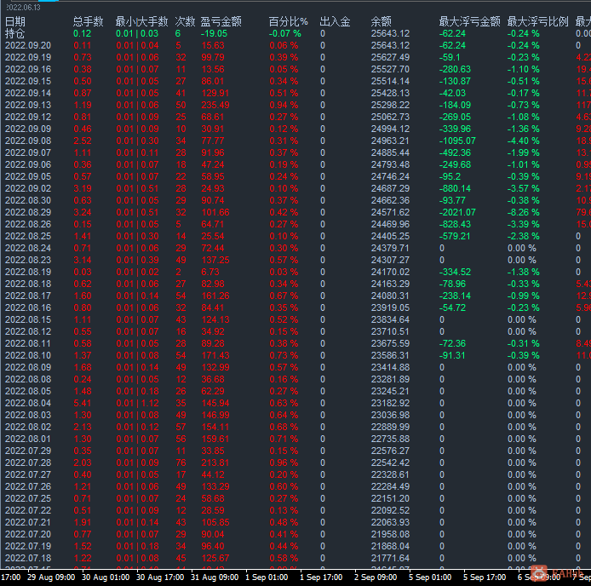591x586 pixels.
Task: Click the 30 Aug 01:00 timeline label
Action: point(106,577)
